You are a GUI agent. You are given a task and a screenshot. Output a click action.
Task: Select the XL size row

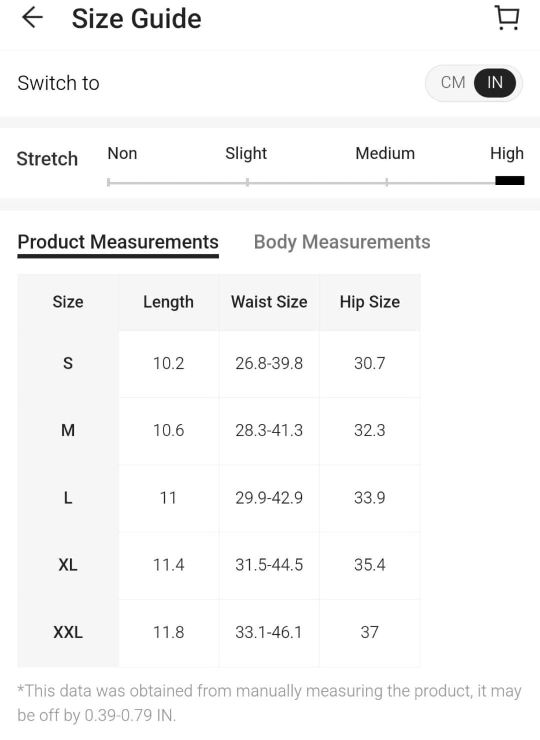coord(68,565)
